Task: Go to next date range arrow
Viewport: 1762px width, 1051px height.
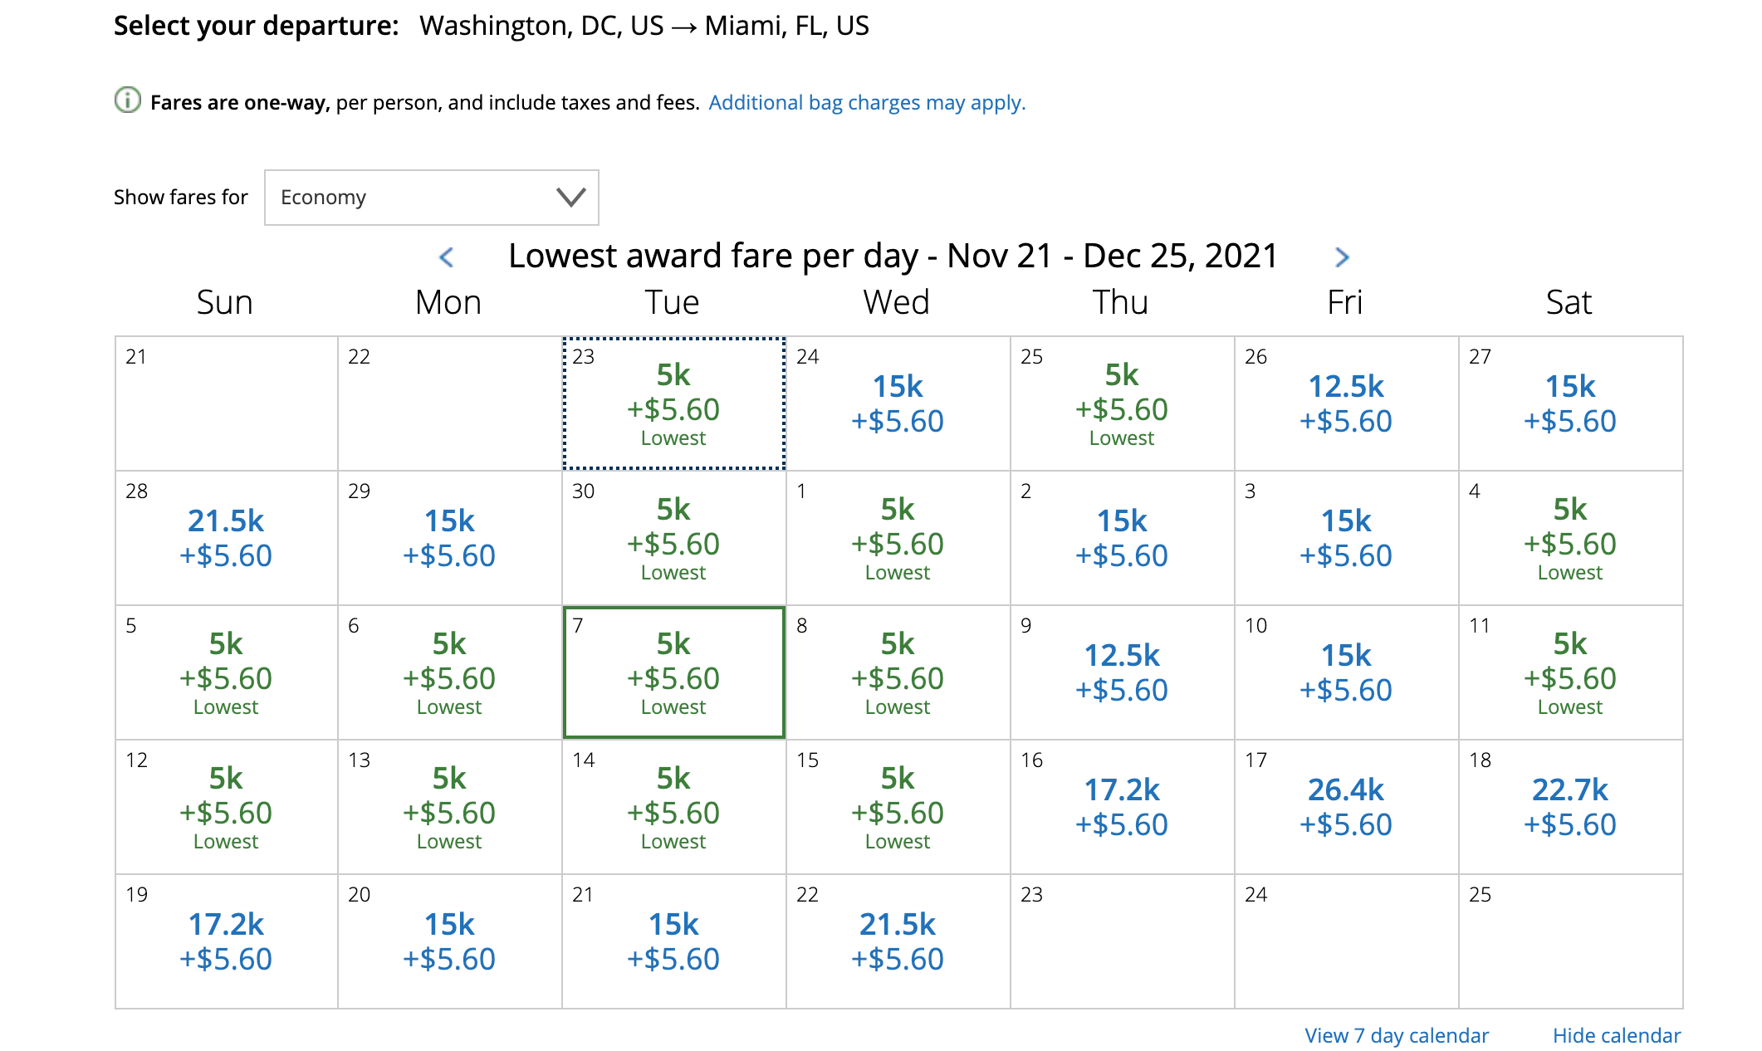Action: 1342,257
